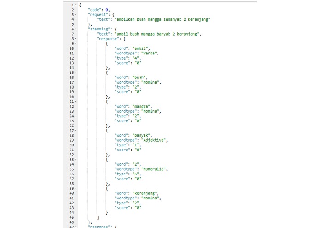Click the word value "banyak" on line 28
The image size is (320, 228).
141,135
